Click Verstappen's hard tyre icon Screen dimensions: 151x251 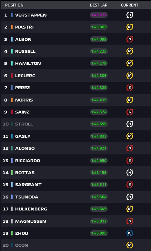coord(130,15)
